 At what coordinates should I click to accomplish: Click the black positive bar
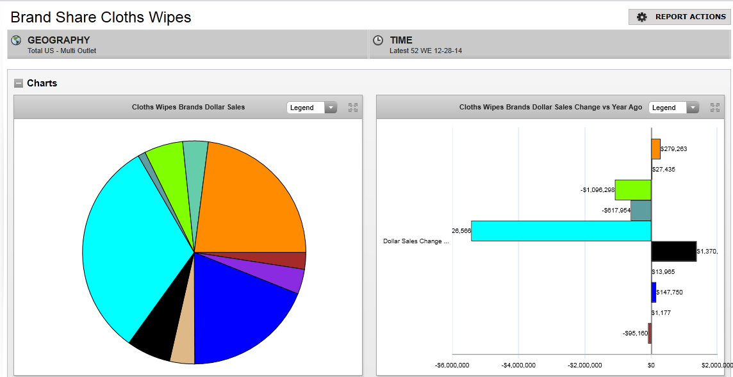point(673,252)
